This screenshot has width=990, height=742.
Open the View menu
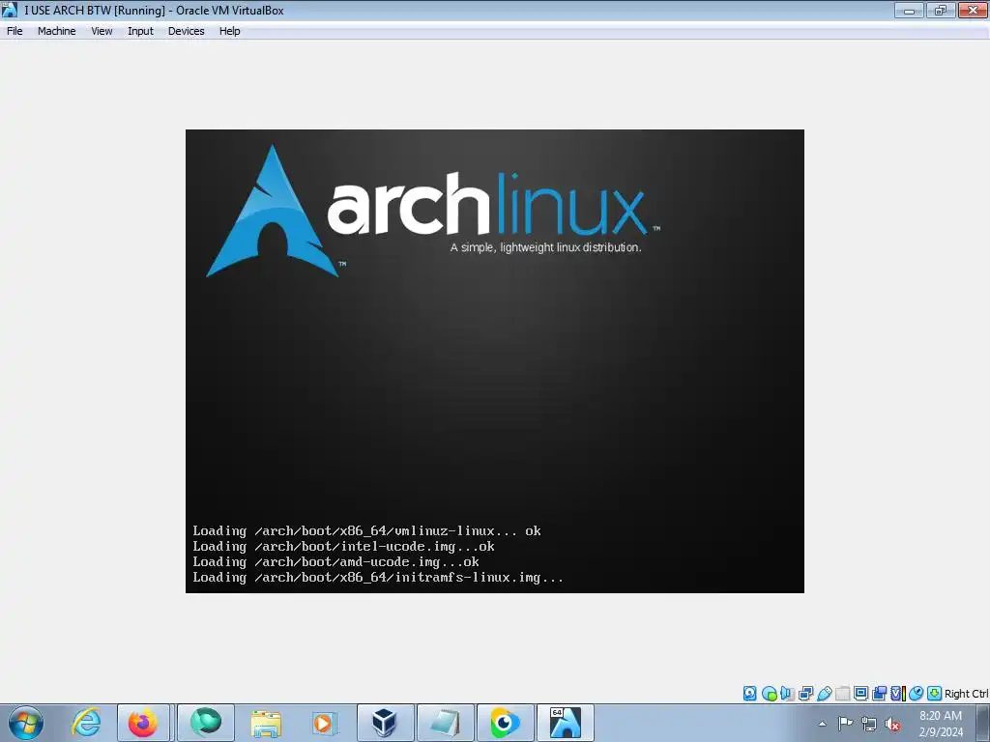[x=102, y=31]
